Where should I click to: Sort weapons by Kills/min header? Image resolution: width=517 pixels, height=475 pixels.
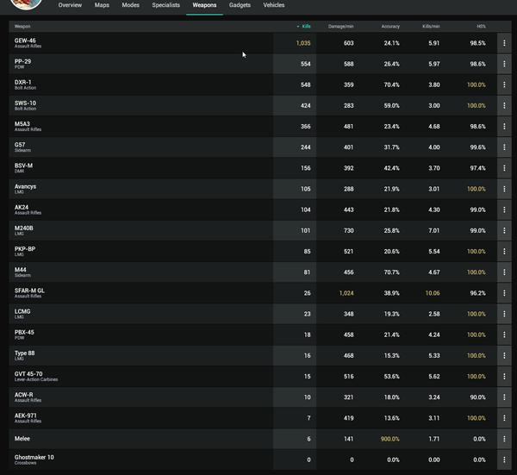431,27
